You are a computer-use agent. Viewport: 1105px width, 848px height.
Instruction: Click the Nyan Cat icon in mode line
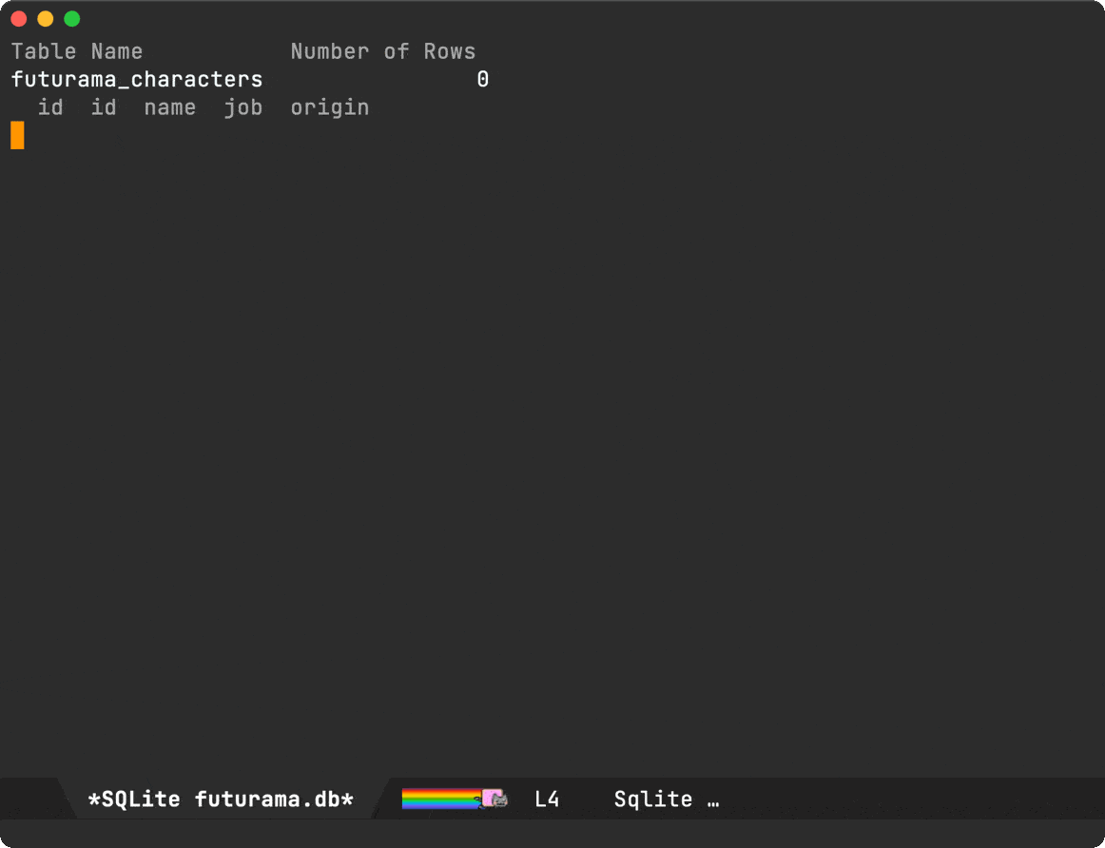coord(494,799)
